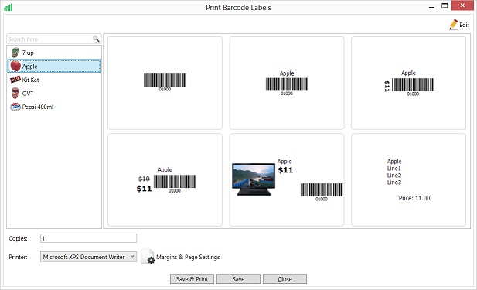Click the Copies input field

point(88,238)
